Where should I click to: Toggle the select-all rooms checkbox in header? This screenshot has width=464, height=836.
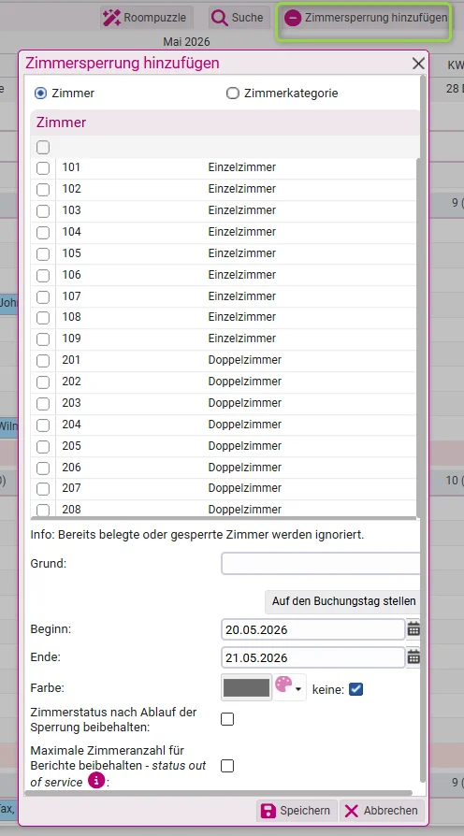[43, 147]
